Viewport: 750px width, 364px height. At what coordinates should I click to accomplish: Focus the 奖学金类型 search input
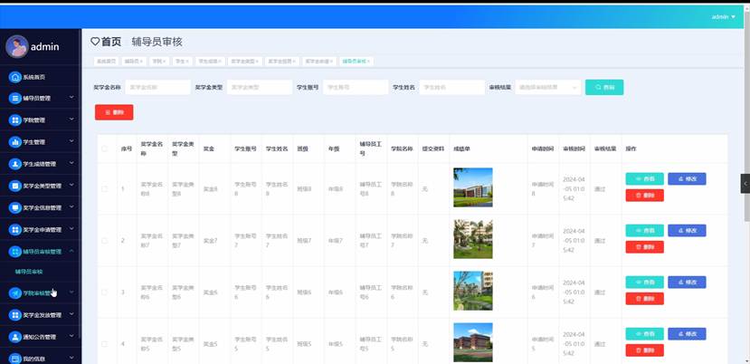260,87
